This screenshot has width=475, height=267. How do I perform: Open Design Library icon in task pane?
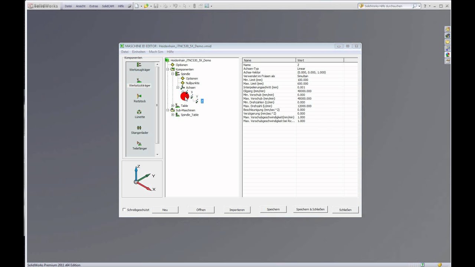[448, 36]
